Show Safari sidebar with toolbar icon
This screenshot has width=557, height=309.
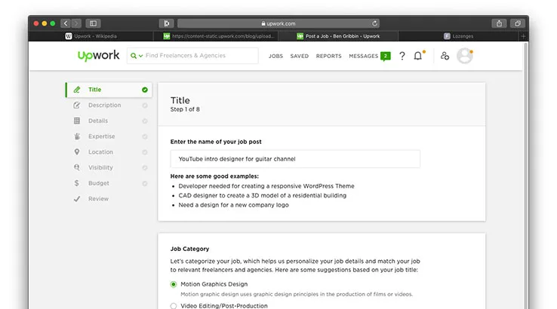pyautogui.click(x=93, y=23)
